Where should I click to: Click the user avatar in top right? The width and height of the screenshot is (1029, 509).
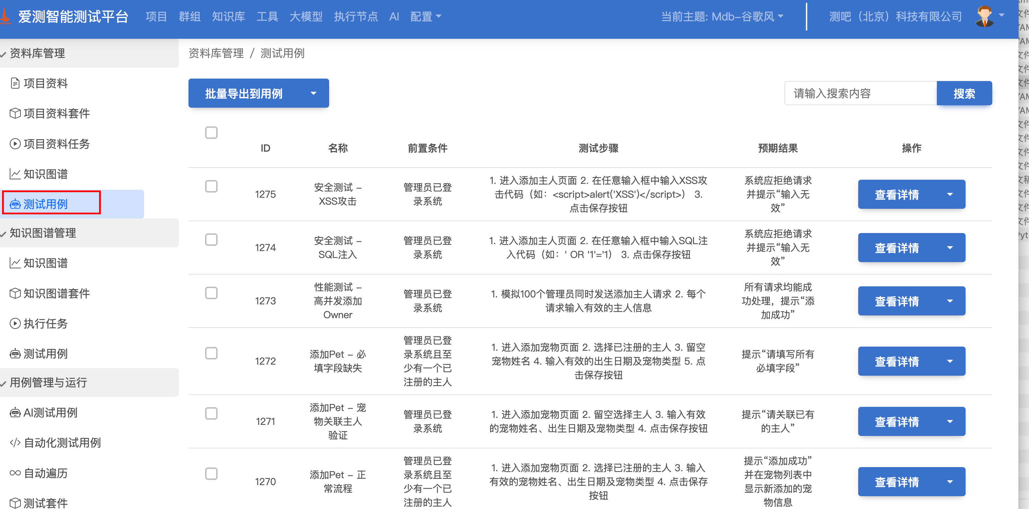(984, 16)
